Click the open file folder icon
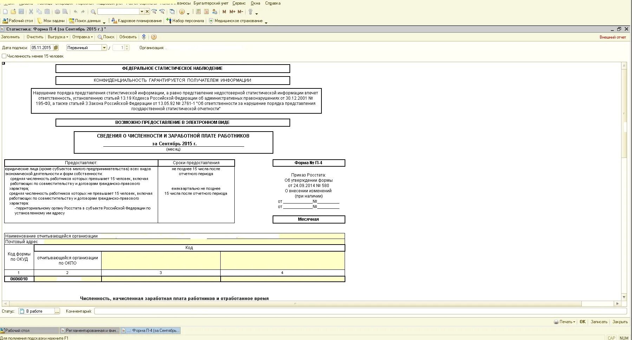This screenshot has width=632, height=340. 13,12
